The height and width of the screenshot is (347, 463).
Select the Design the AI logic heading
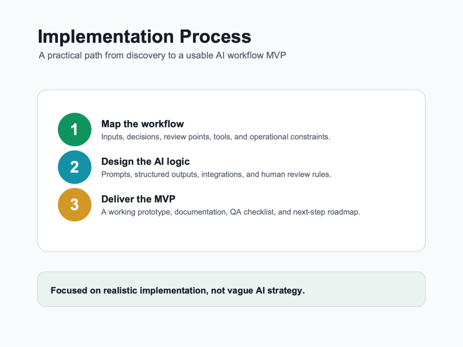coord(145,161)
